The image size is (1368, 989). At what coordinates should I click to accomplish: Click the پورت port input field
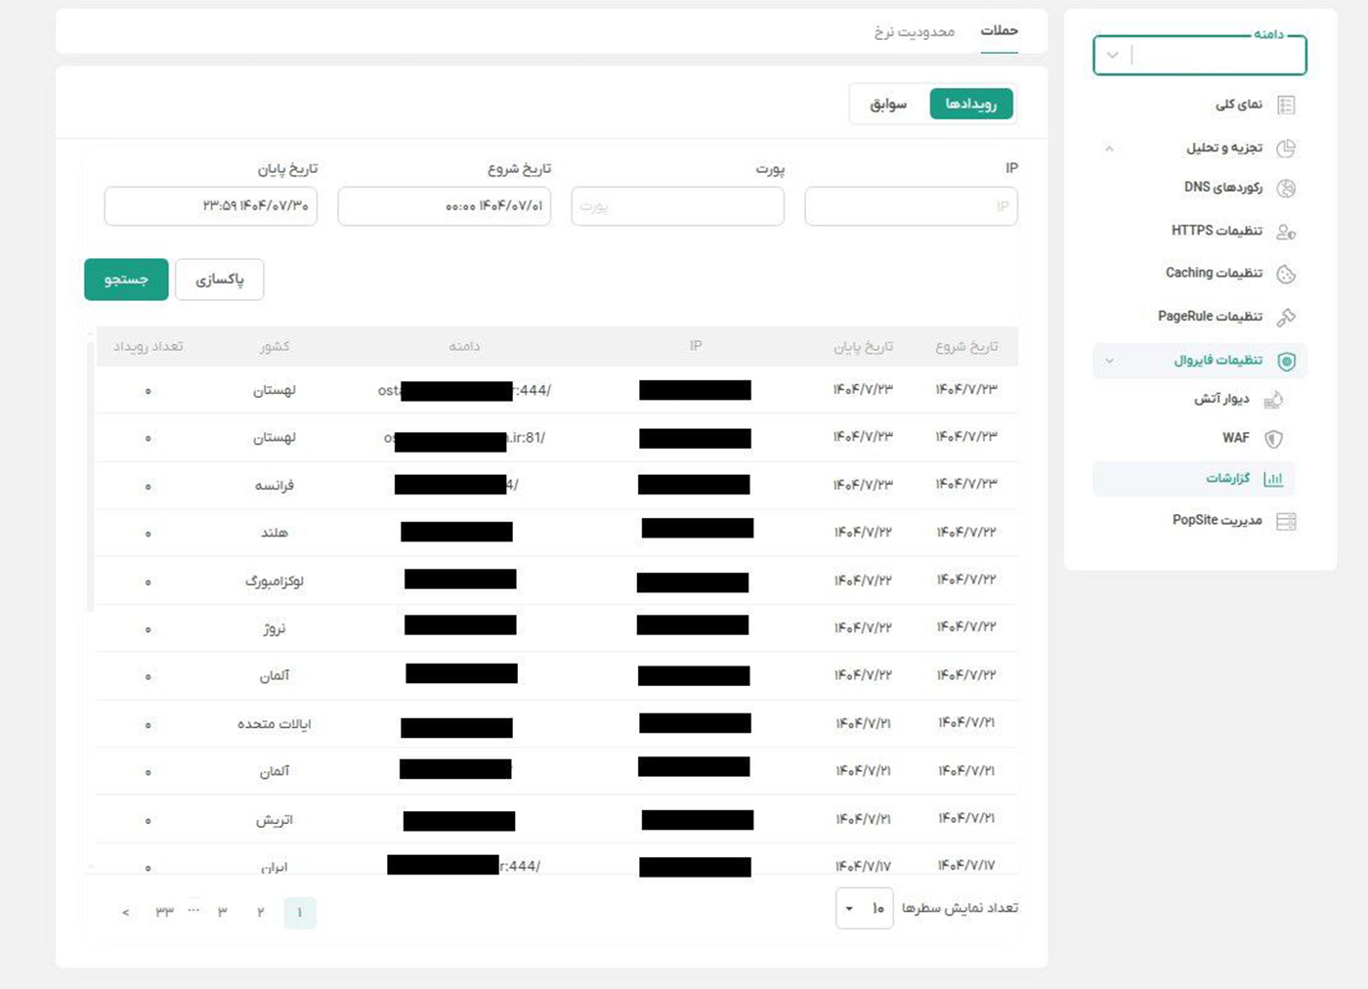[677, 206]
